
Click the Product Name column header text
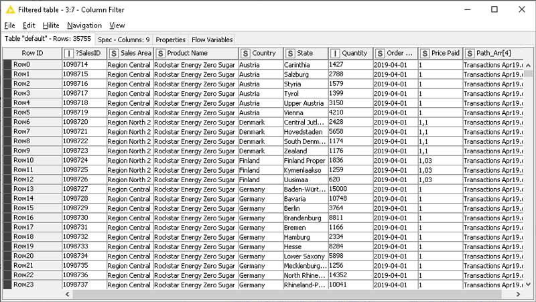point(188,54)
